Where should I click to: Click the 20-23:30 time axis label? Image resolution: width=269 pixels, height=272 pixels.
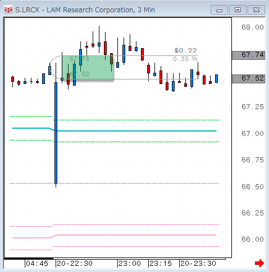198,264
